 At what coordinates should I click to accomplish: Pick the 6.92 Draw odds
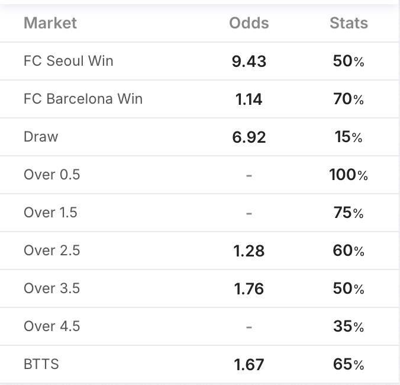click(x=249, y=137)
